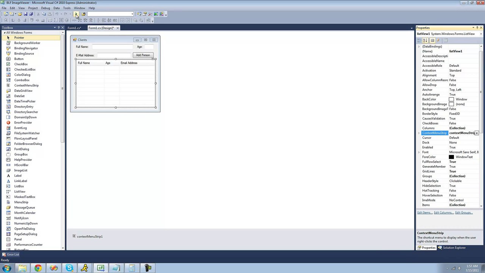Open the Properties window position dropdown arrow

(x=473, y=28)
